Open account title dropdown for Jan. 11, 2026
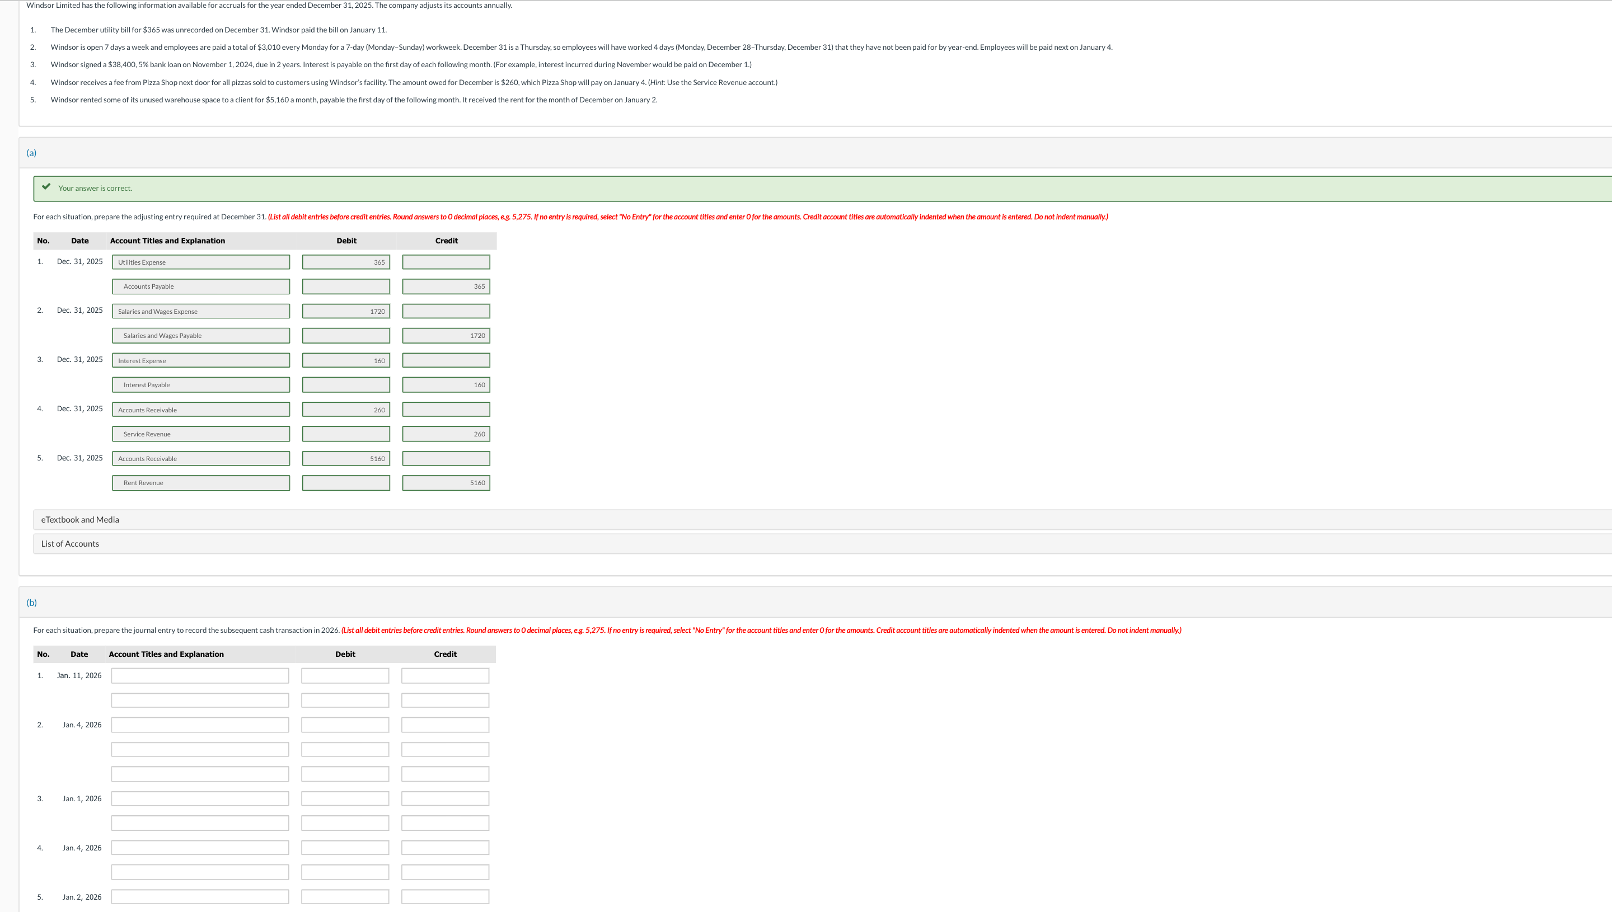This screenshot has width=1612, height=912. click(x=200, y=676)
